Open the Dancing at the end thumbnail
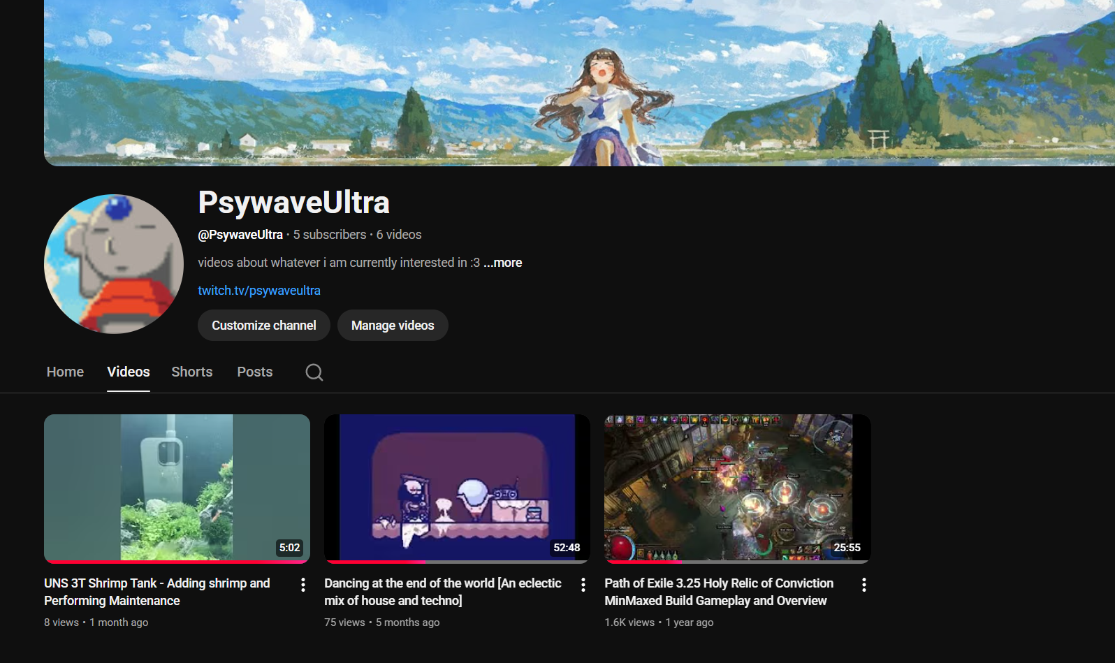This screenshot has height=663, width=1115. [457, 488]
